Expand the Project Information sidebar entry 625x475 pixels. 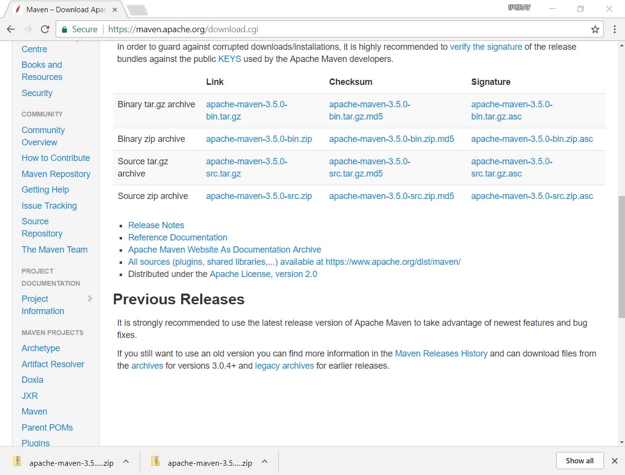pyautogui.click(x=90, y=298)
